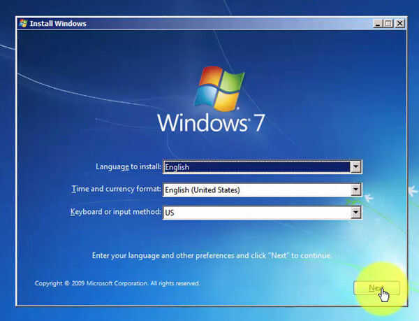This screenshot has height=321, width=419.
Task: Click the Install Windows title text
Action: pos(58,24)
